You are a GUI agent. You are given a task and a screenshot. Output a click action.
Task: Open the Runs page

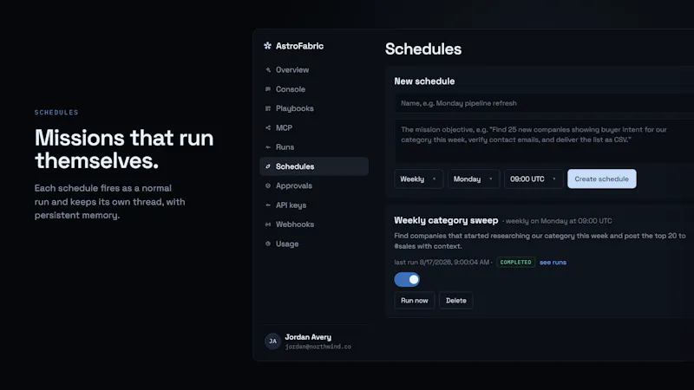pyautogui.click(x=314, y=146)
